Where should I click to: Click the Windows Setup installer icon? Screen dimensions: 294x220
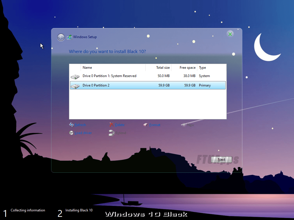69,37
